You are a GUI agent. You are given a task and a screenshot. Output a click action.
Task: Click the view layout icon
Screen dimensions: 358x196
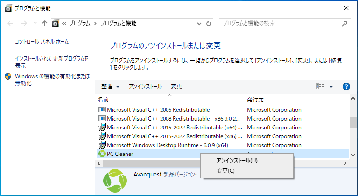320,87
